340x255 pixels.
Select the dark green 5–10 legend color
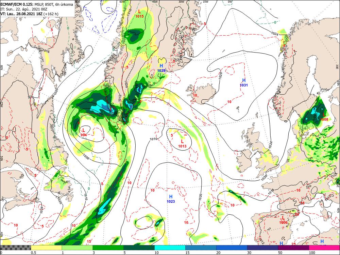pos(139,248)
